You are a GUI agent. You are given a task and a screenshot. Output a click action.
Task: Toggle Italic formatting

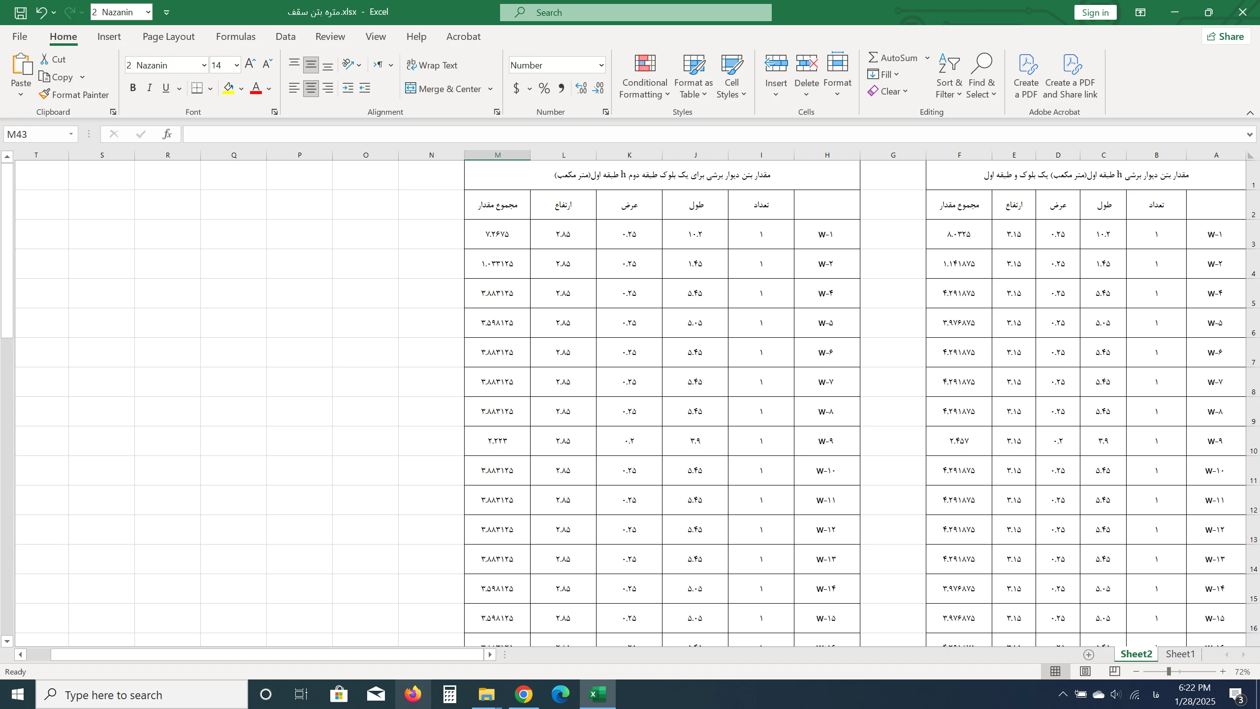pyautogui.click(x=149, y=89)
